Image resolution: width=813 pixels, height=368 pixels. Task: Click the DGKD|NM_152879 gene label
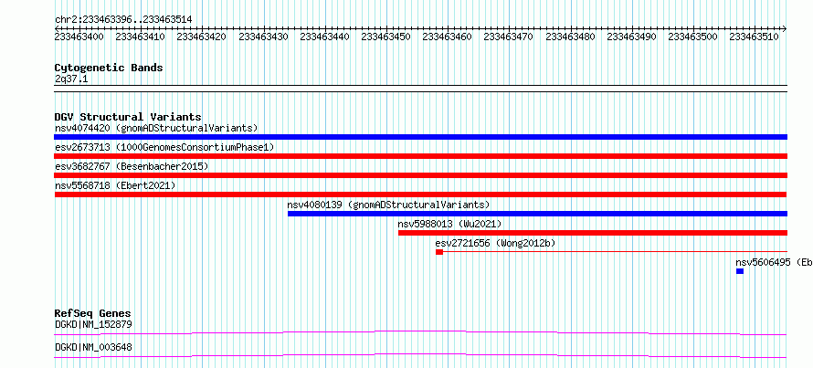93,325
